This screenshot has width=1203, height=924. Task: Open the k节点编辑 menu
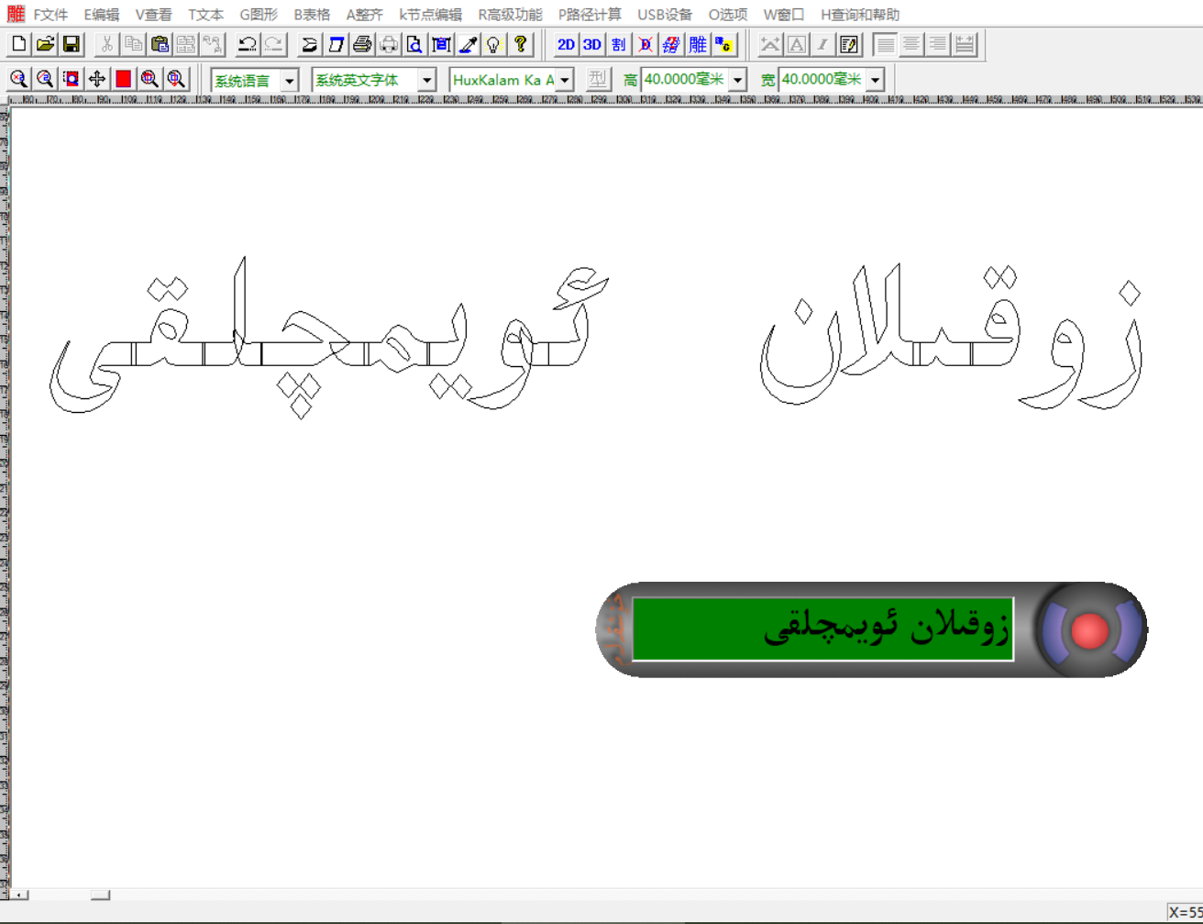coord(431,15)
